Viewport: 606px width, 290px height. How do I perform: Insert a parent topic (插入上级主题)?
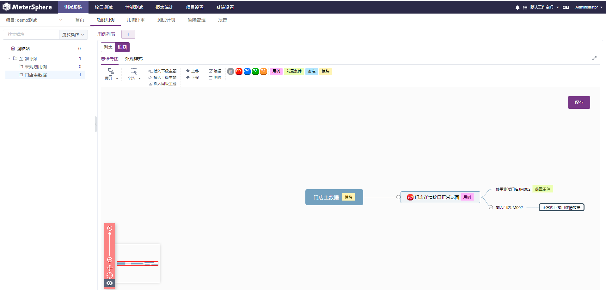(x=162, y=77)
